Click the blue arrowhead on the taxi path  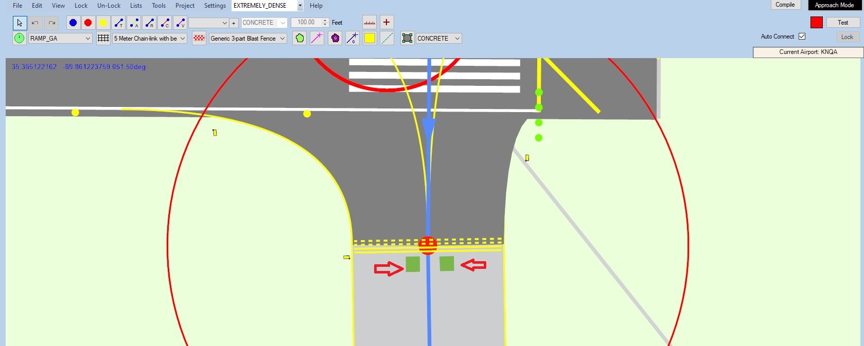coord(428,129)
